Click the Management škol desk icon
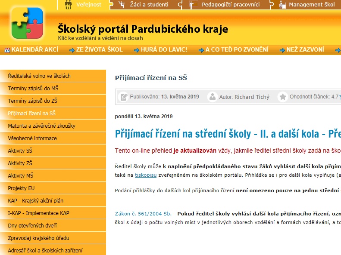Screen dimensions: 341x255 (x=282, y=5)
